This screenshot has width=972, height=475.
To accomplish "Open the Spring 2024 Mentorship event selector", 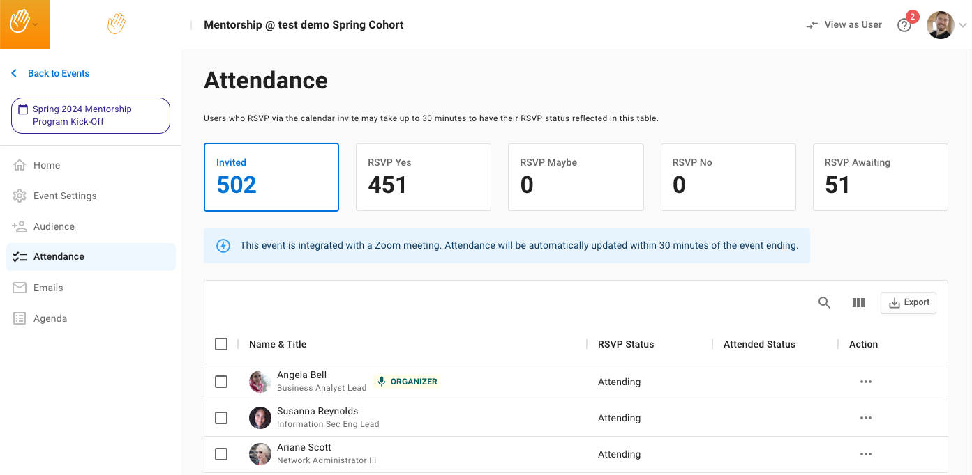I will pos(91,116).
